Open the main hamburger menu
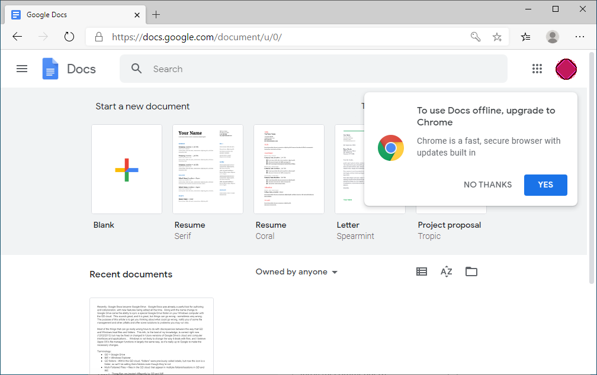 click(22, 69)
